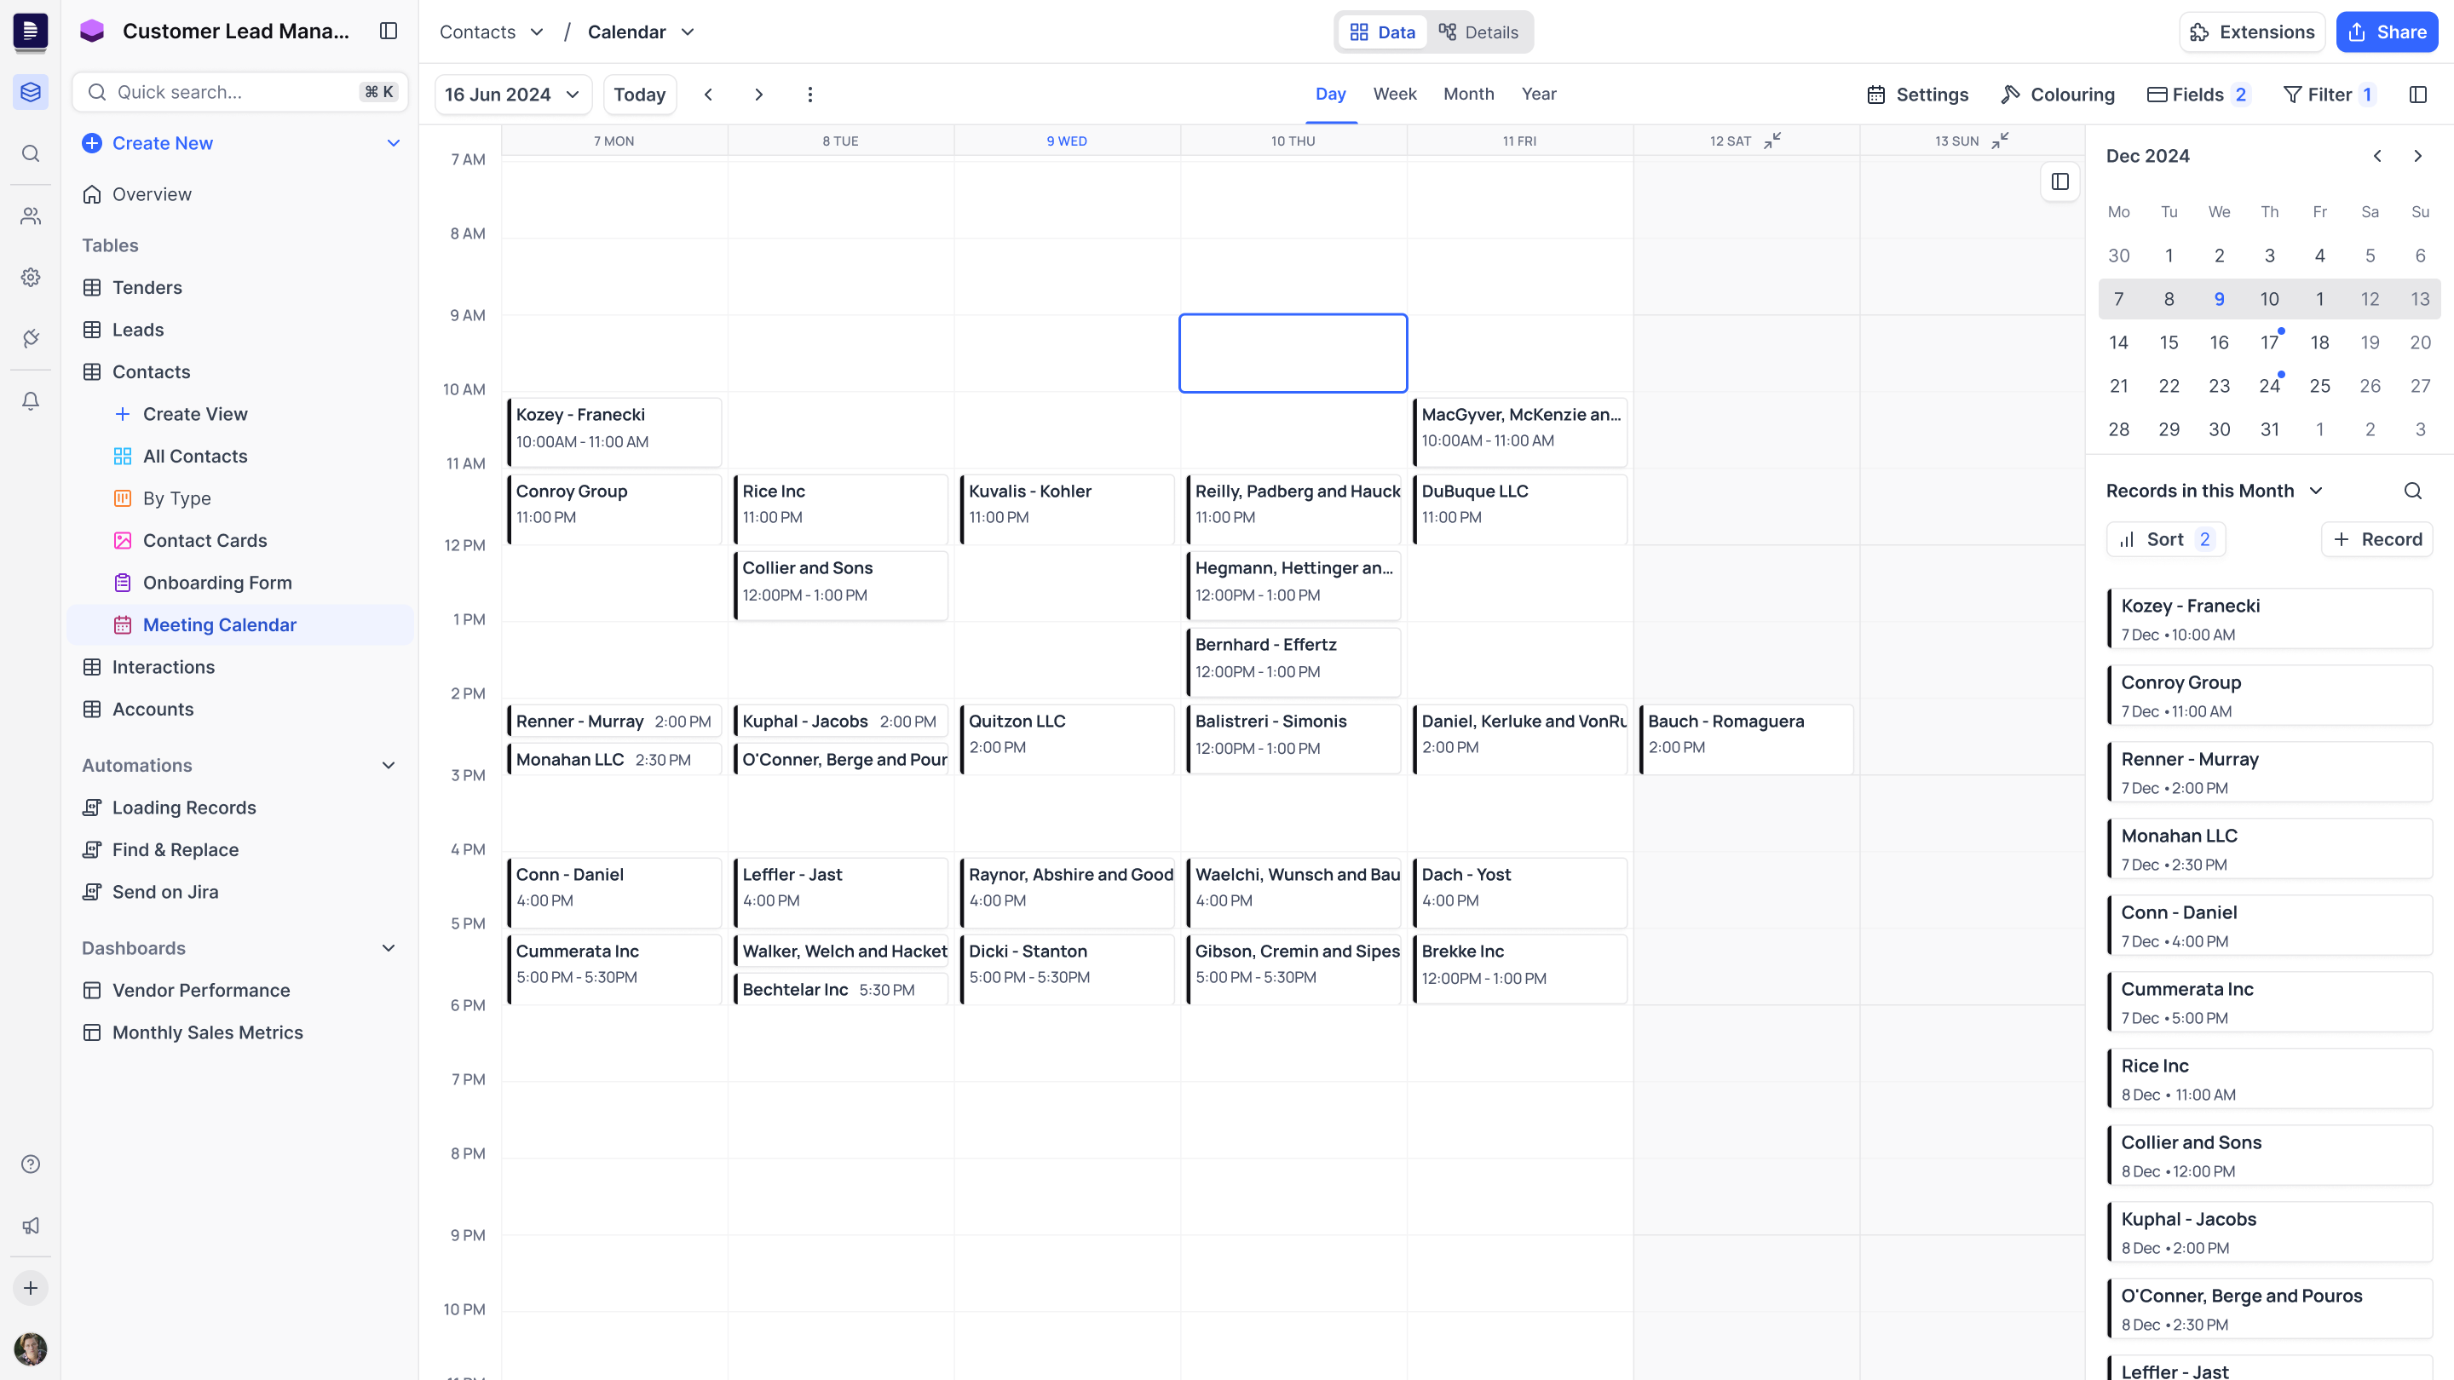Search records in this month magnifier
This screenshot has width=2454, height=1380.
click(x=2412, y=491)
